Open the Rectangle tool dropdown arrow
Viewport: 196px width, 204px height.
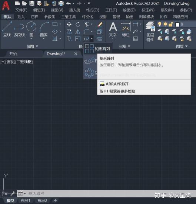pos(60,24)
